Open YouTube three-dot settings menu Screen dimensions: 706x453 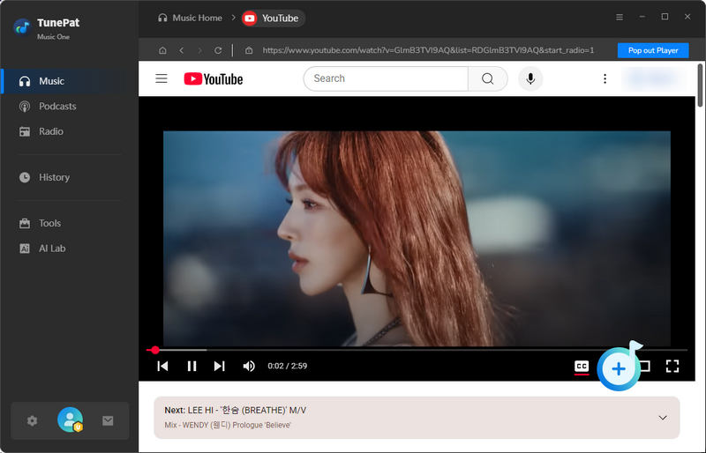tap(605, 78)
